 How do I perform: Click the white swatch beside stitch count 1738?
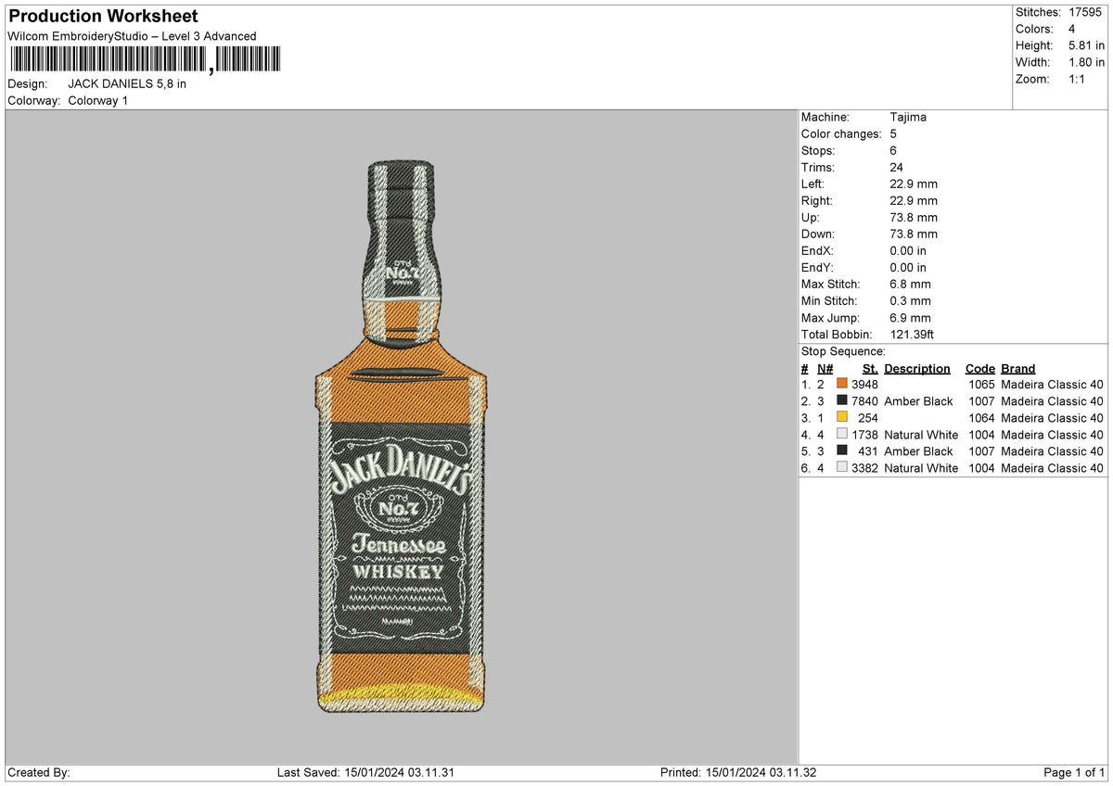pos(842,434)
